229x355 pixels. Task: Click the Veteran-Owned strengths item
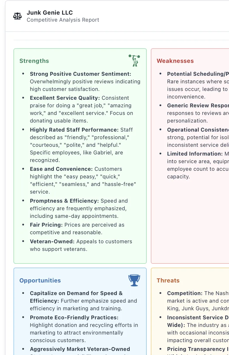52,242
